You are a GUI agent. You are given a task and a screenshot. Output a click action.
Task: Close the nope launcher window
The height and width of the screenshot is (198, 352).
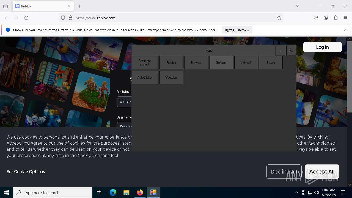[291, 51]
